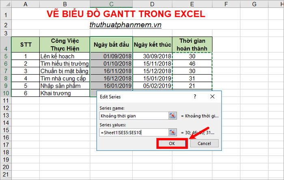Open the help question mark in Edit Series
This screenshot has height=180, width=284.
(195, 96)
